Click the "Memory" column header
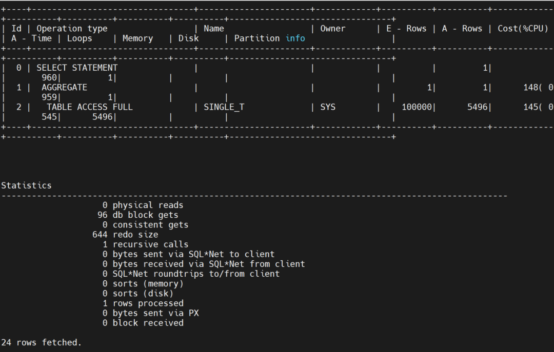This screenshot has height=352, width=554. pyautogui.click(x=137, y=38)
